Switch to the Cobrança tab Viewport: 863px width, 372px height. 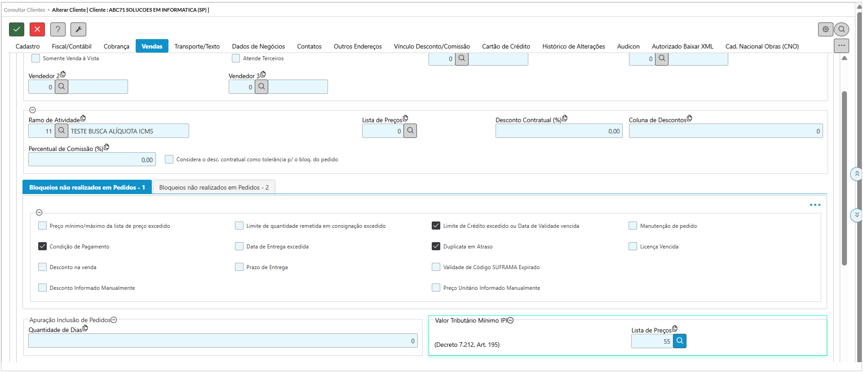coord(116,46)
